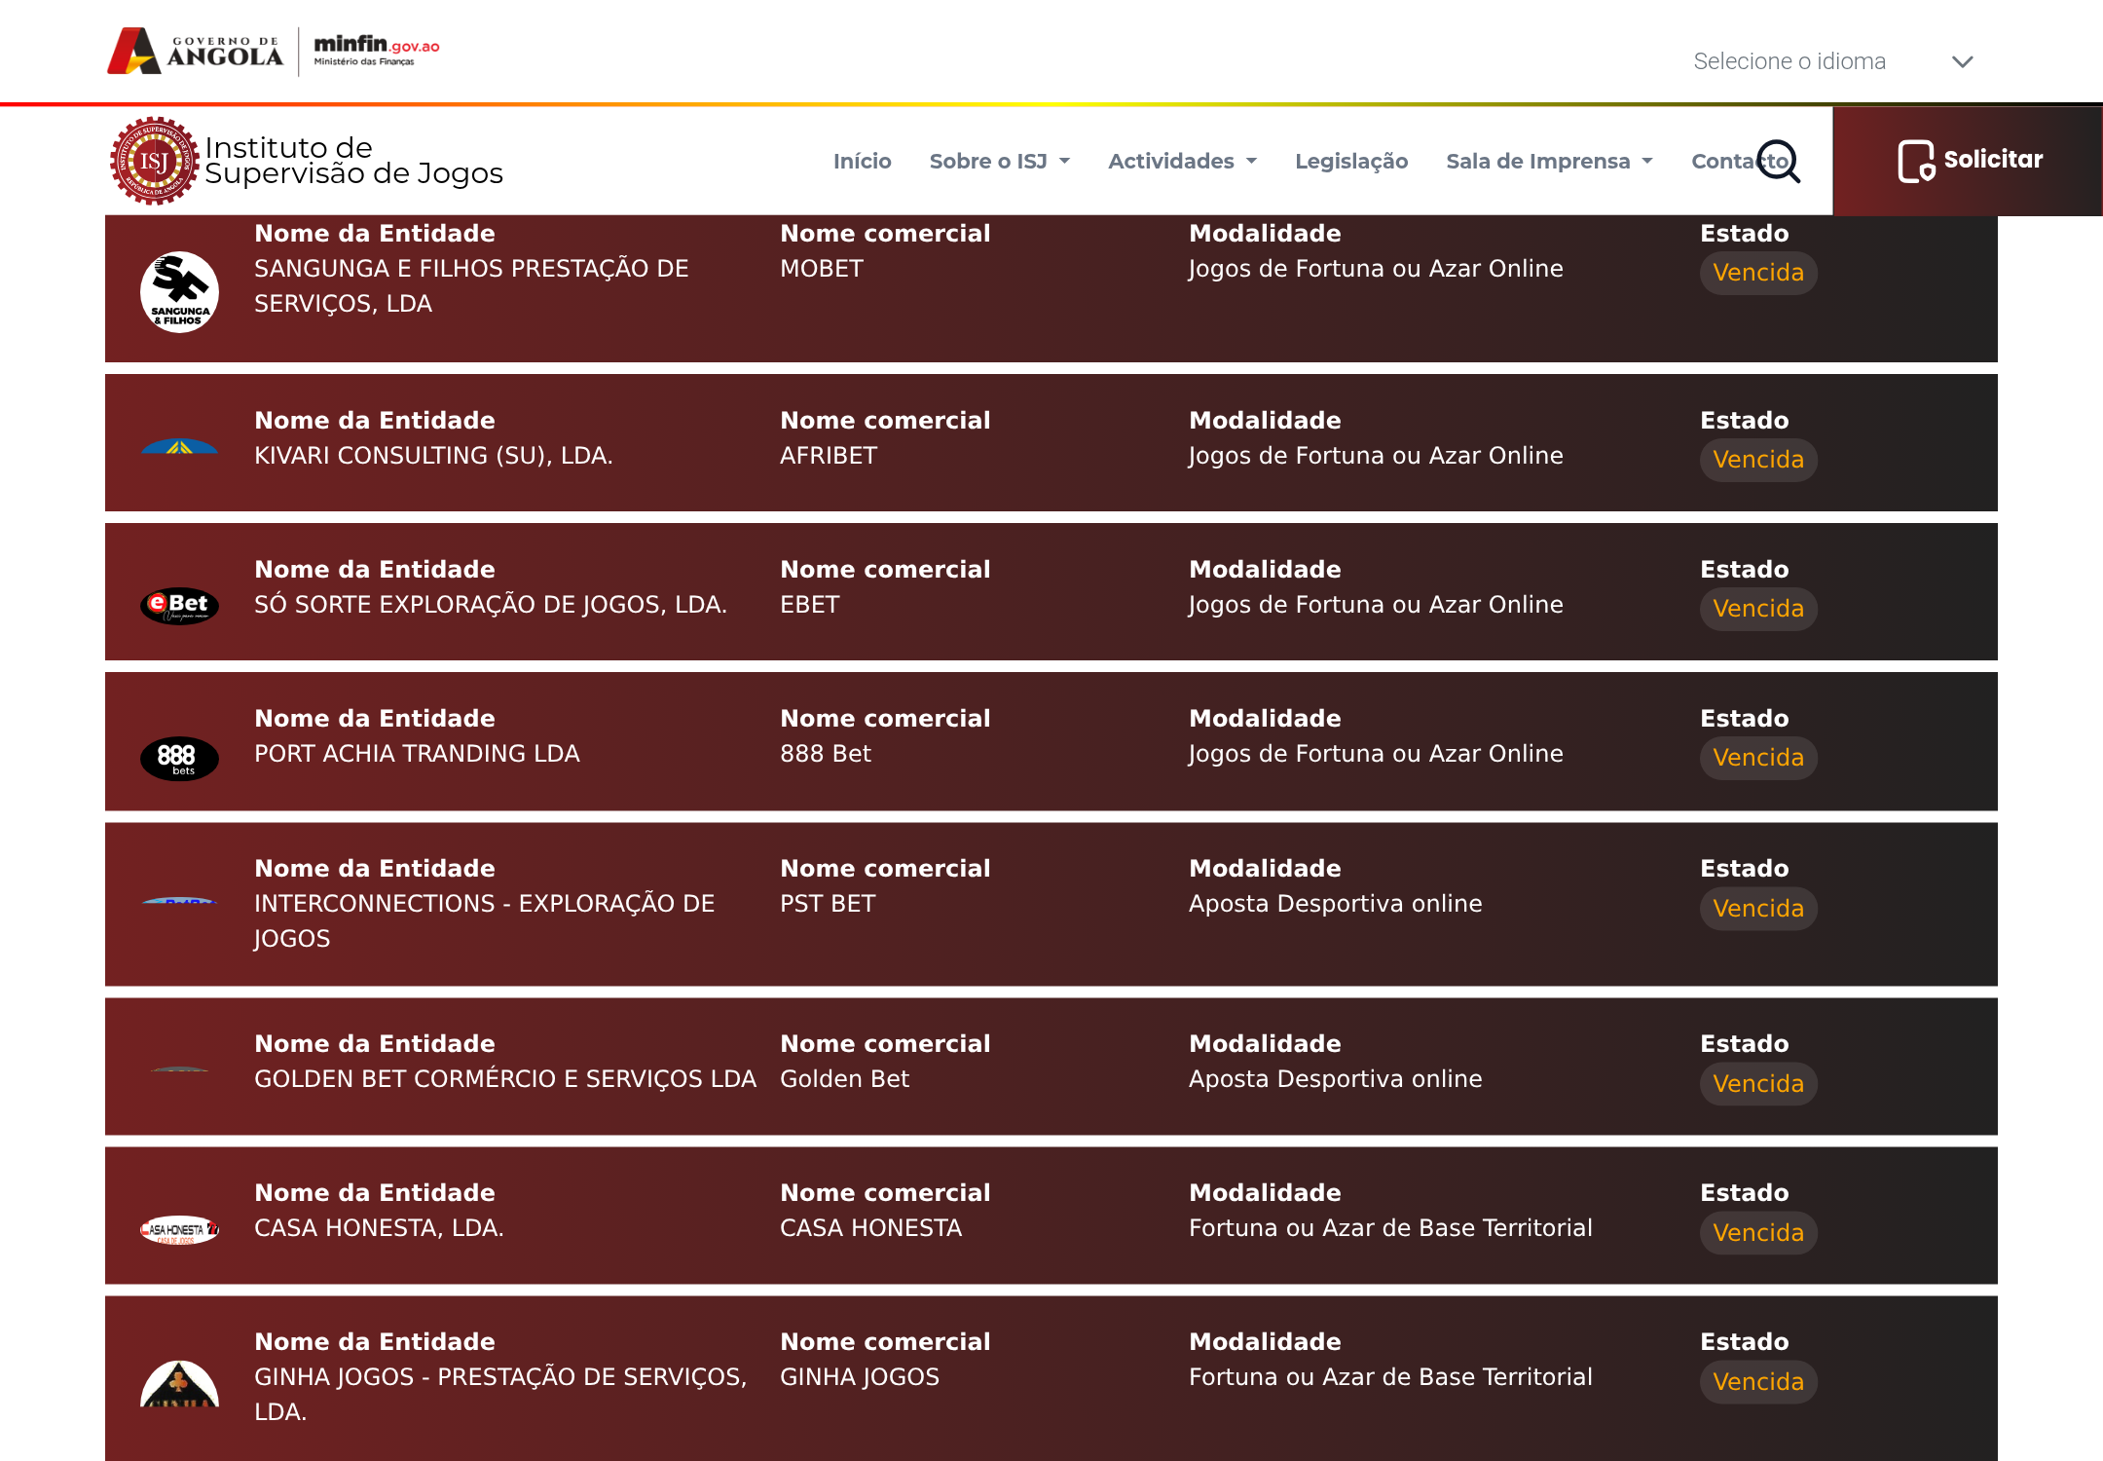The width and height of the screenshot is (2103, 1461).
Task: Click Vencida status for GINHA JOGOS
Action: [x=1758, y=1382]
